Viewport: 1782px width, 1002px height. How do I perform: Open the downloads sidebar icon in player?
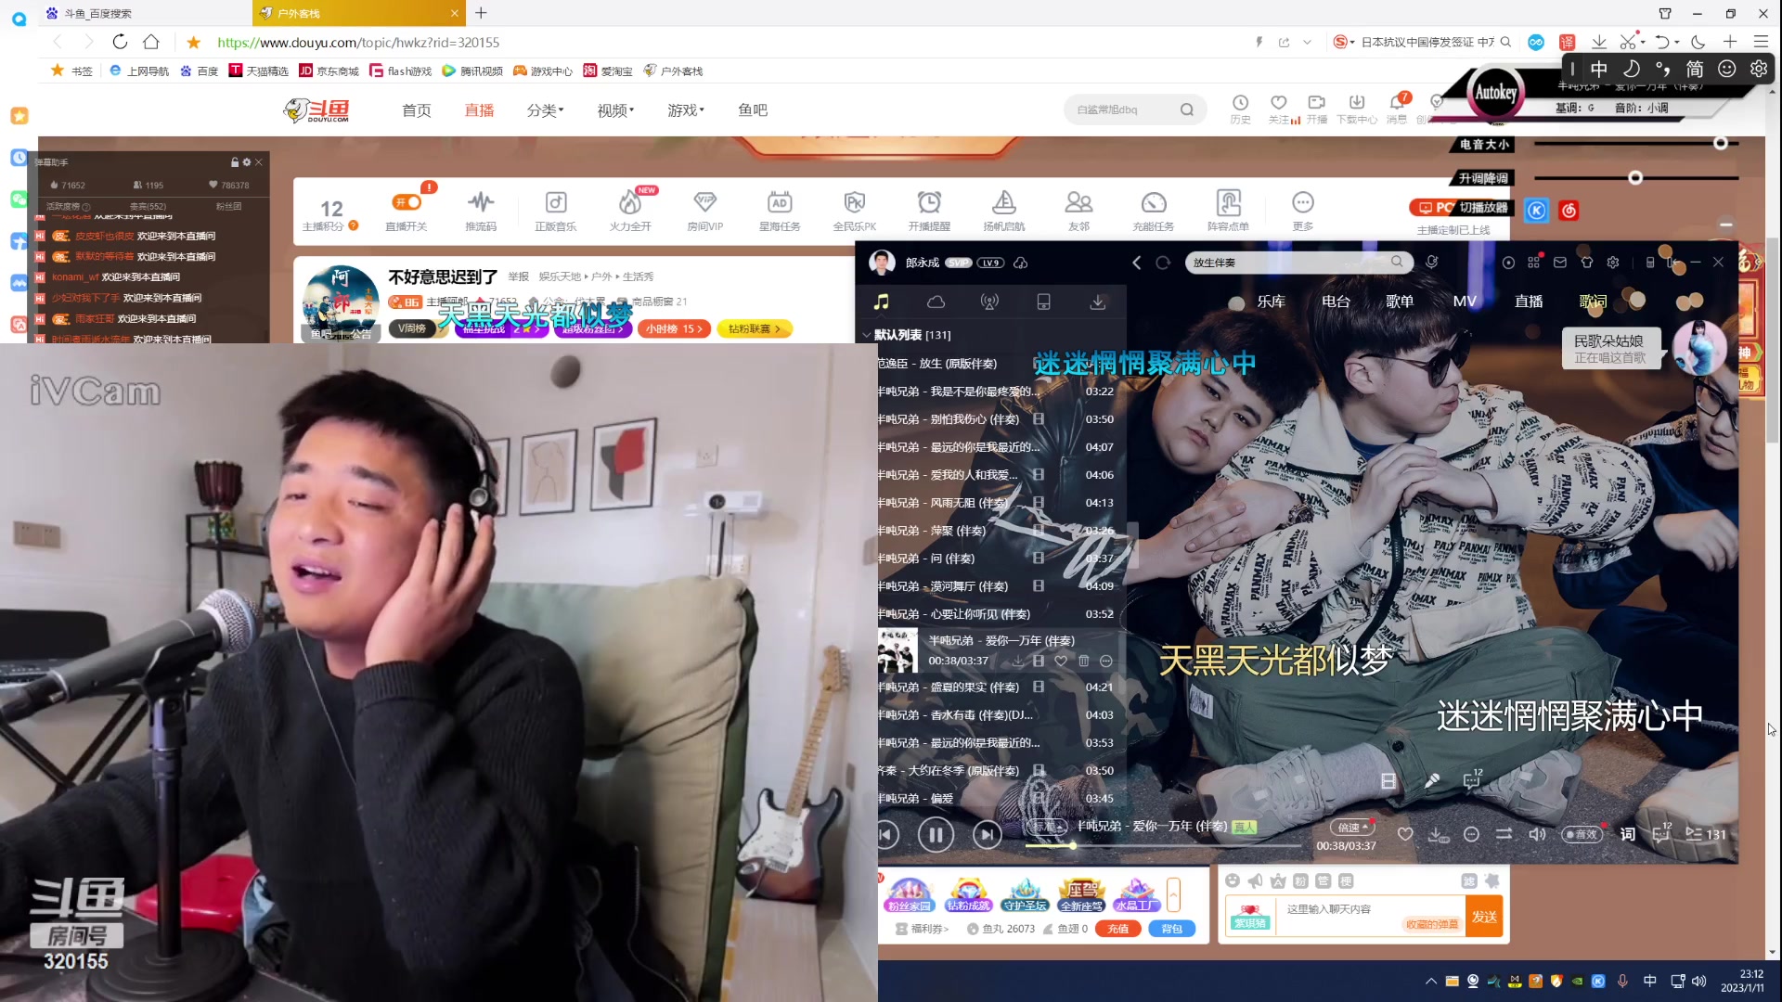[x=1097, y=302]
